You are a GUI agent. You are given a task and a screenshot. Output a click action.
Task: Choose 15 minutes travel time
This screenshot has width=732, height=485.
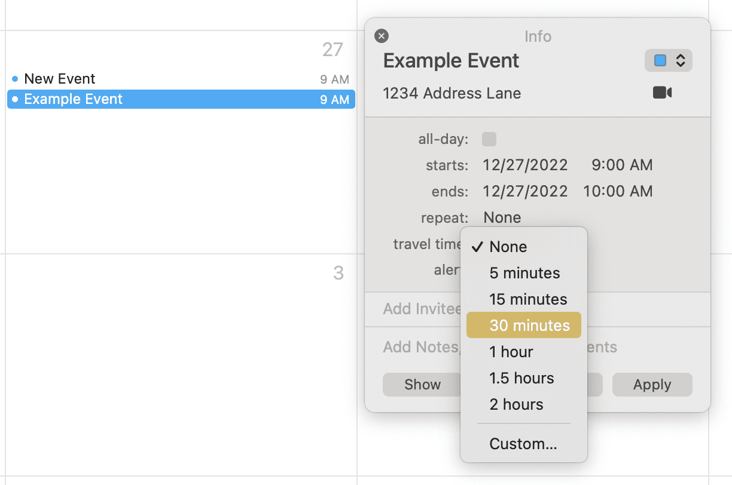528,299
